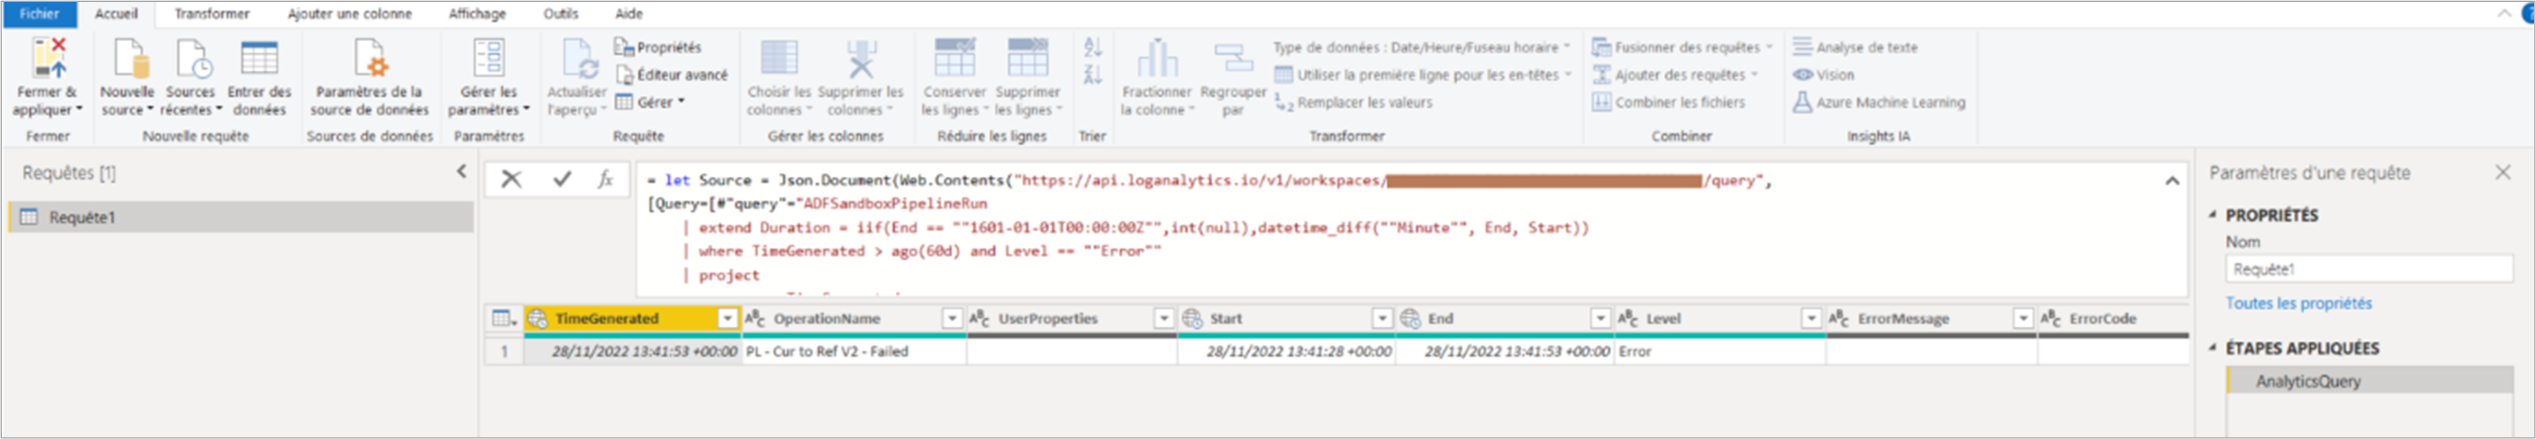Switch to the Transformer tab
This screenshot has width=2536, height=439.
212,14
